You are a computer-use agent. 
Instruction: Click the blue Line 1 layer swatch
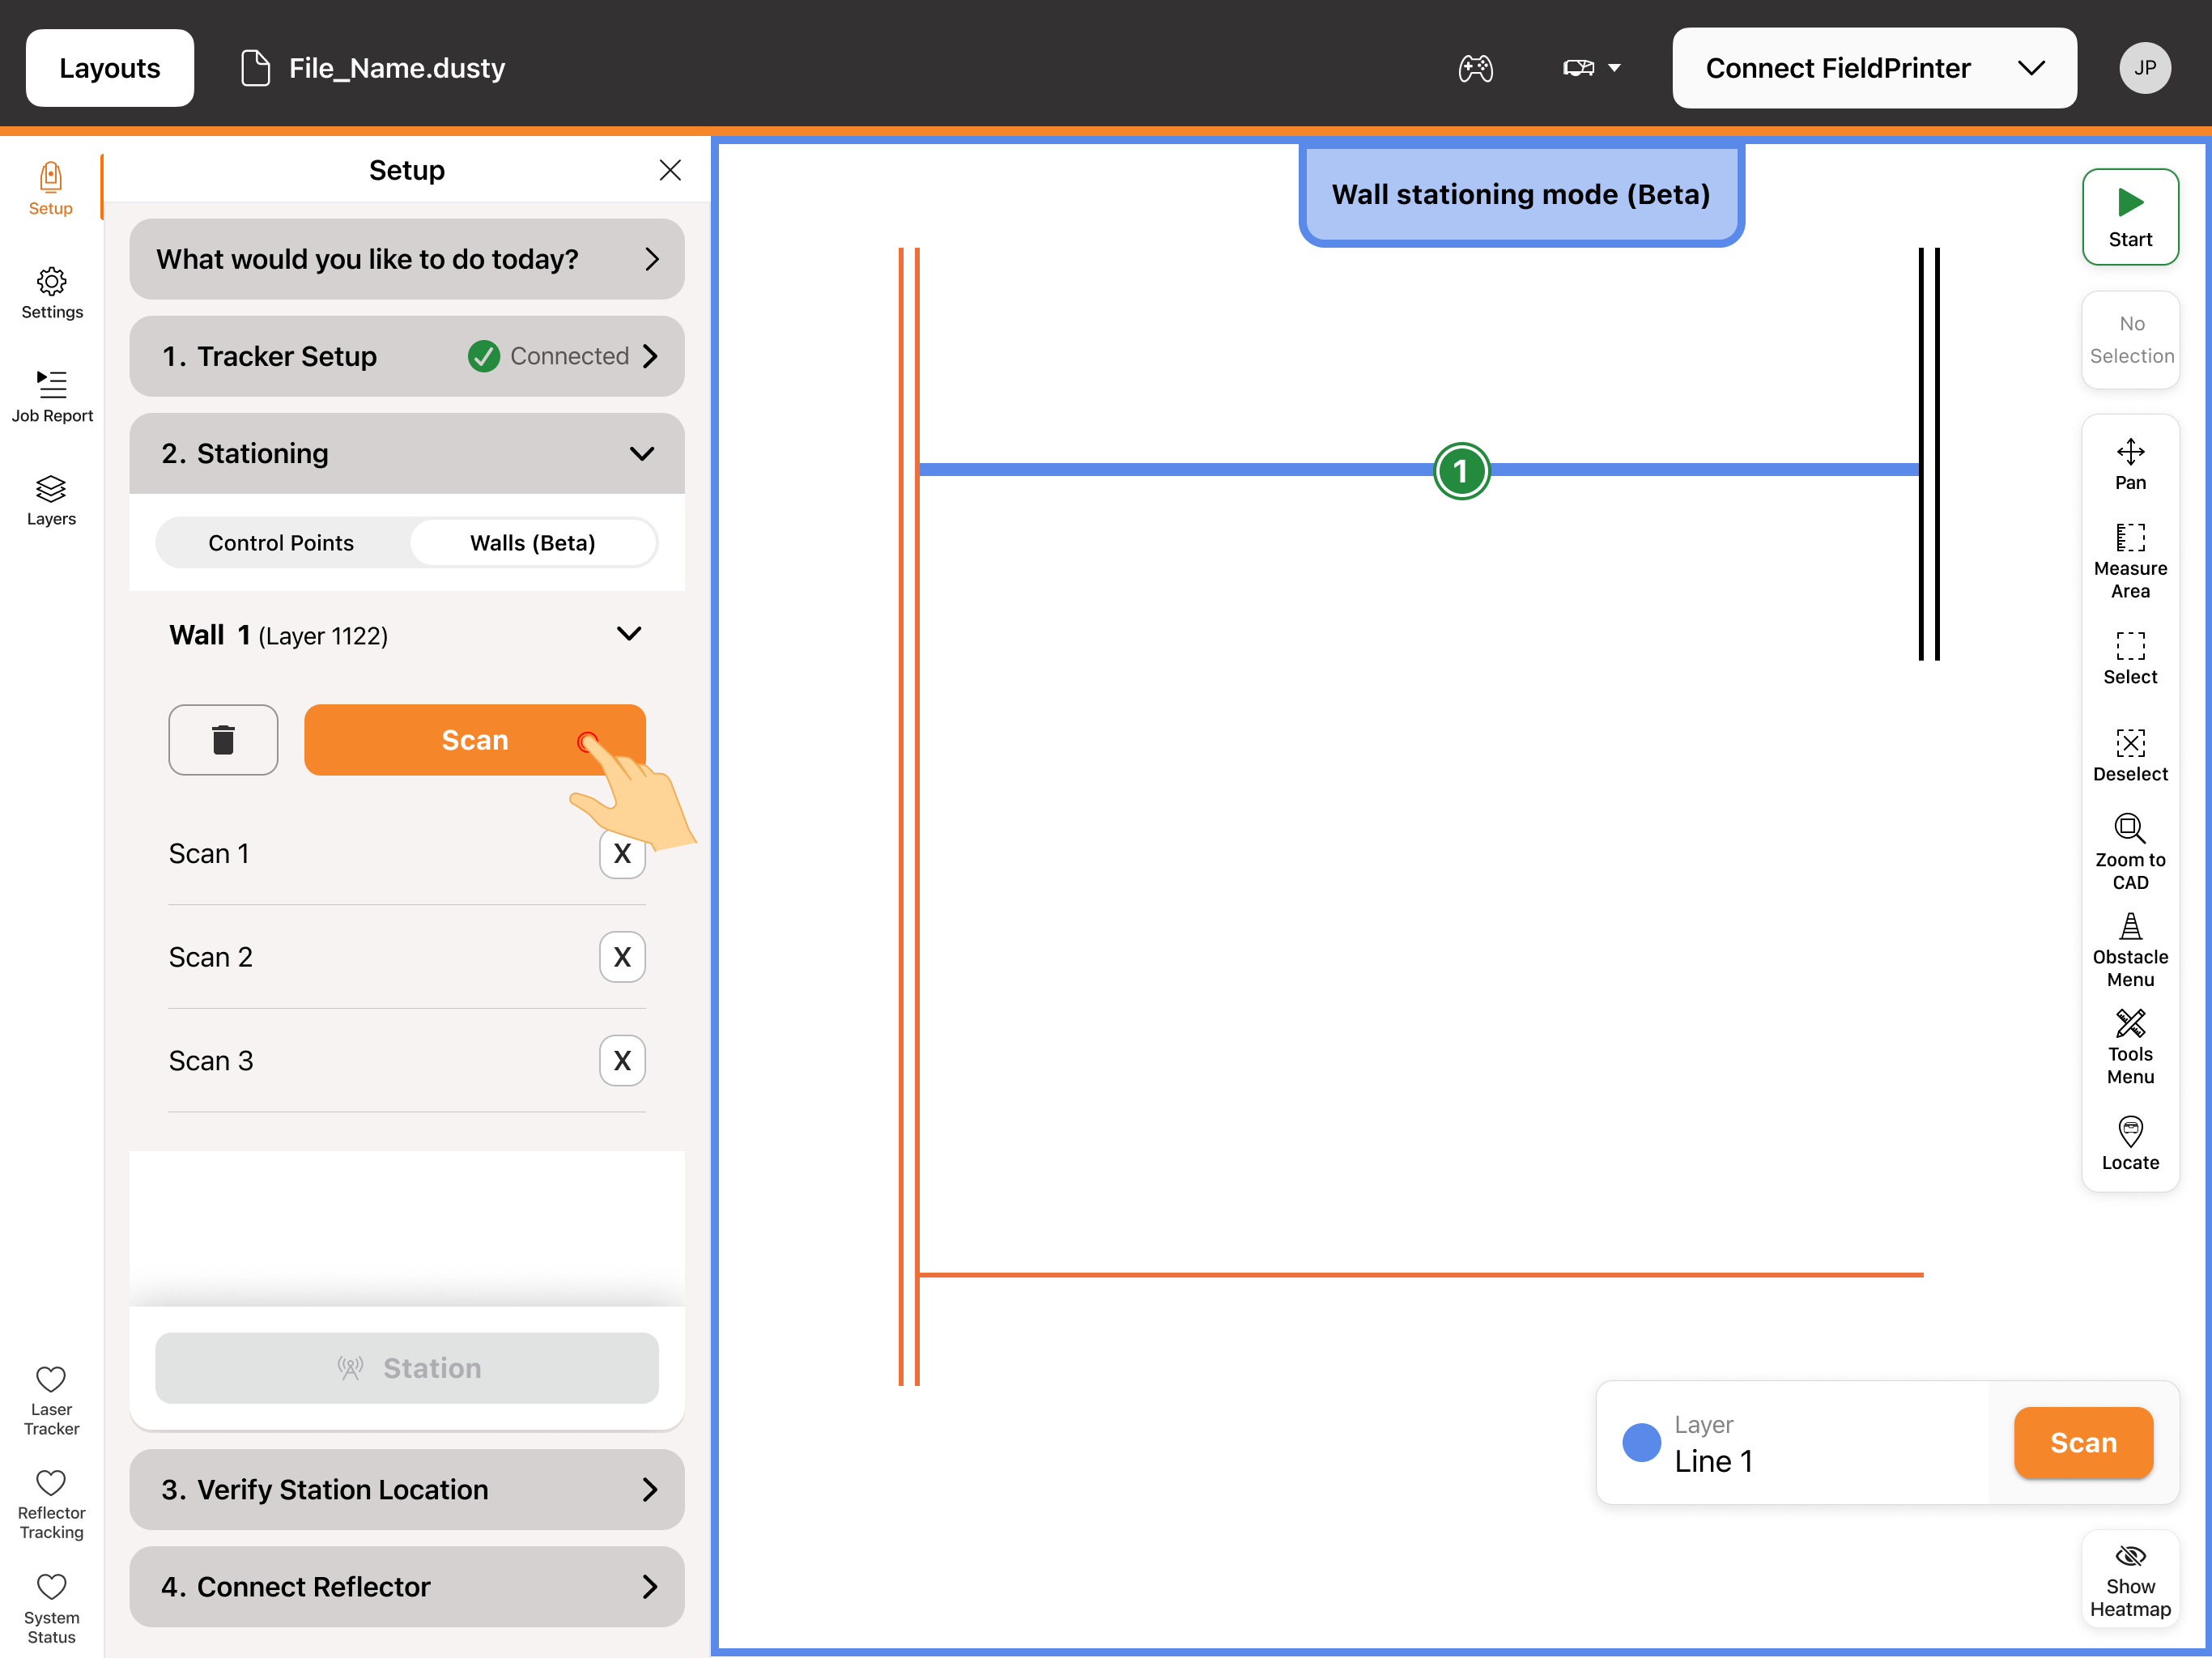pos(1641,1442)
